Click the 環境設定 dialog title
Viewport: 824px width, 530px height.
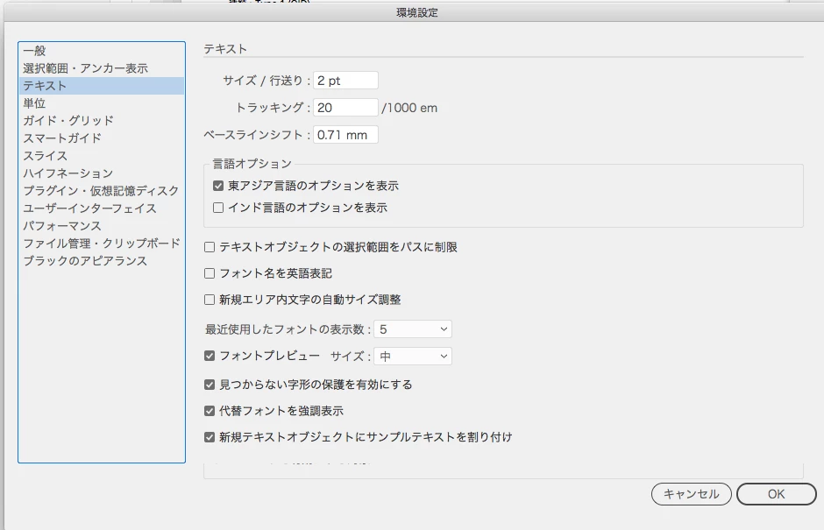click(416, 12)
